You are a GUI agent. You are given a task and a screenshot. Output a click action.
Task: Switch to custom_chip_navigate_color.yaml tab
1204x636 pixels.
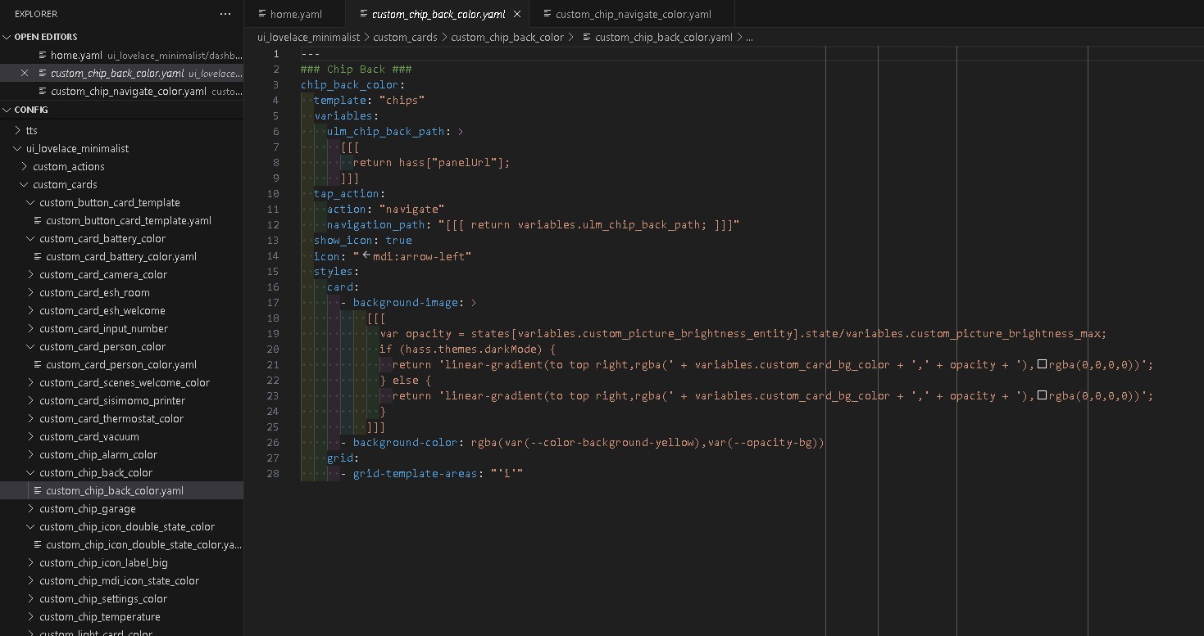click(633, 14)
